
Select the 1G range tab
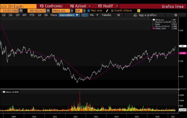[x=4, y=15]
